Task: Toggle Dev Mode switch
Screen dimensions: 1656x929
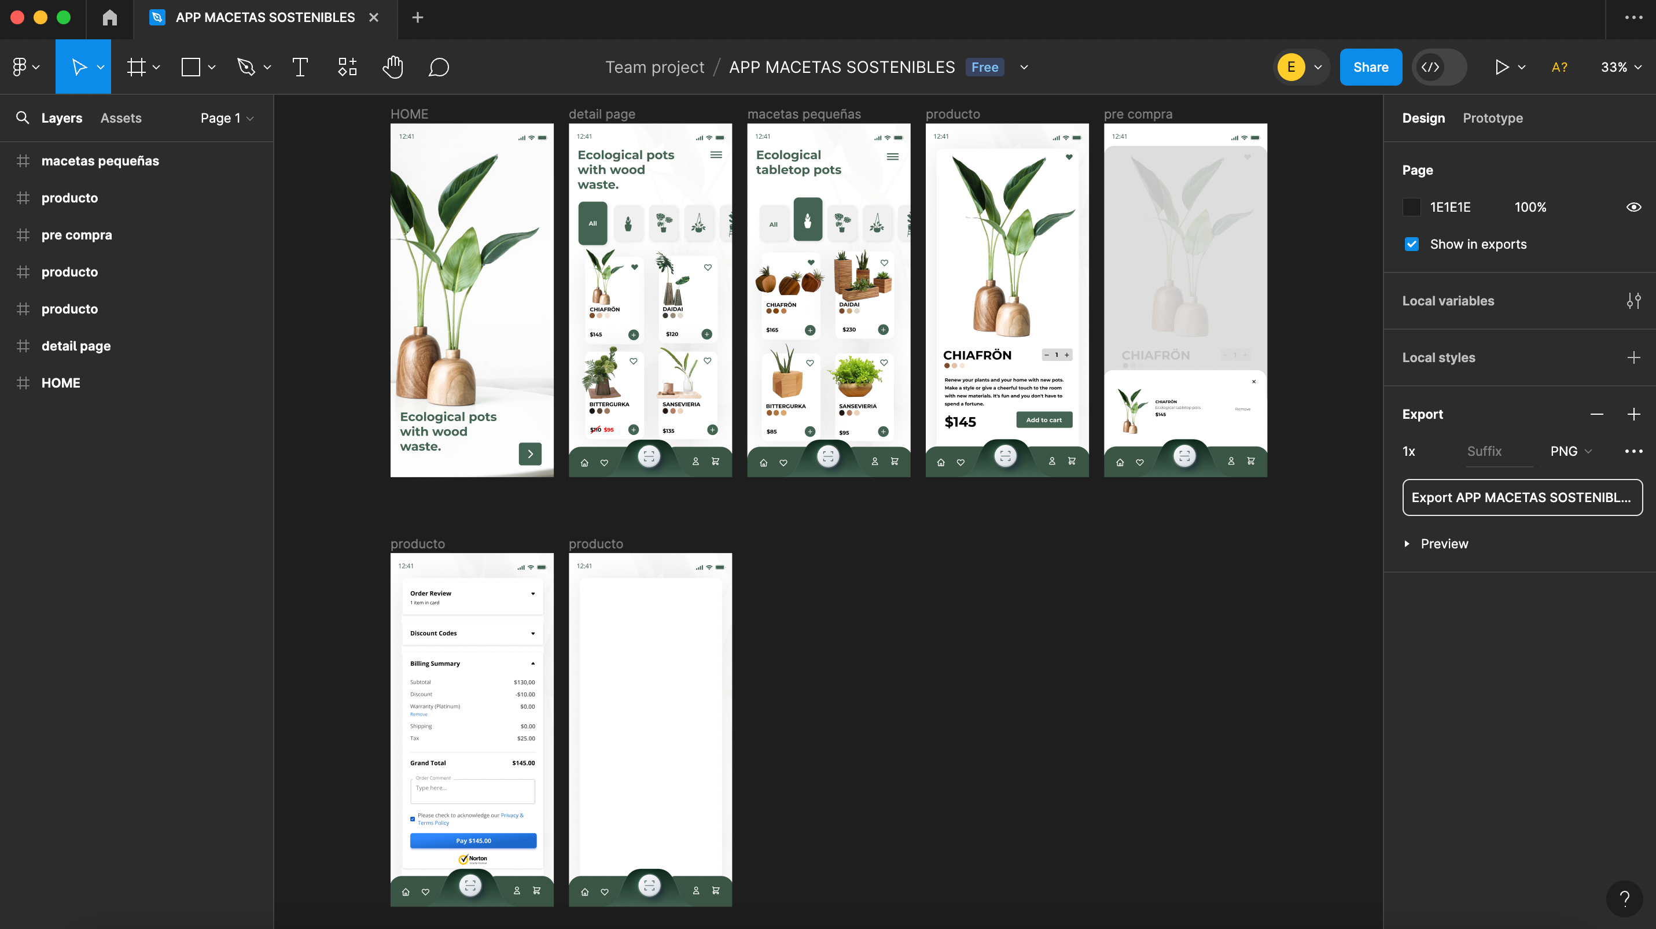Action: [1440, 67]
